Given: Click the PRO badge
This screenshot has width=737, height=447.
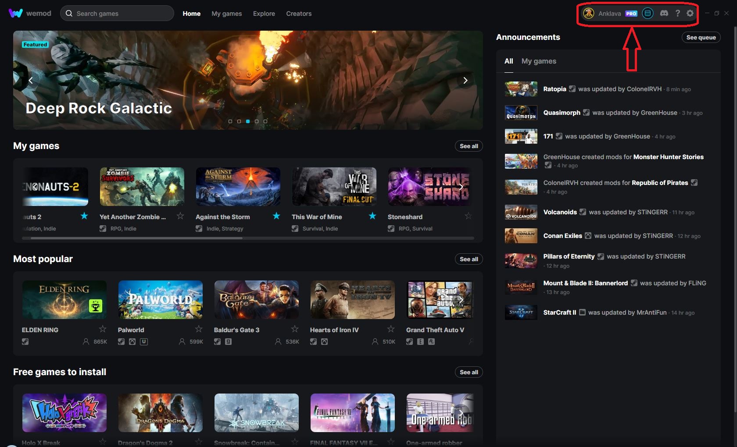Looking at the screenshot, I should (631, 14).
